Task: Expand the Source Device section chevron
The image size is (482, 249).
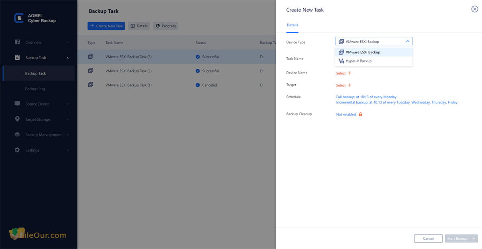Action: (x=67, y=104)
